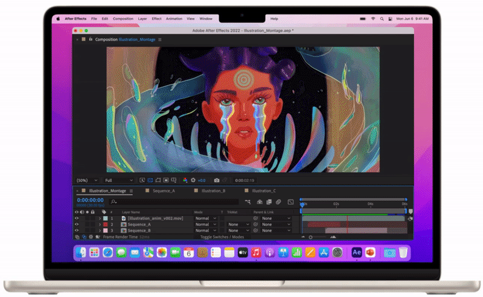Open the Full resolution dropdown
Viewport: 483px width, 297px height.
[119, 180]
